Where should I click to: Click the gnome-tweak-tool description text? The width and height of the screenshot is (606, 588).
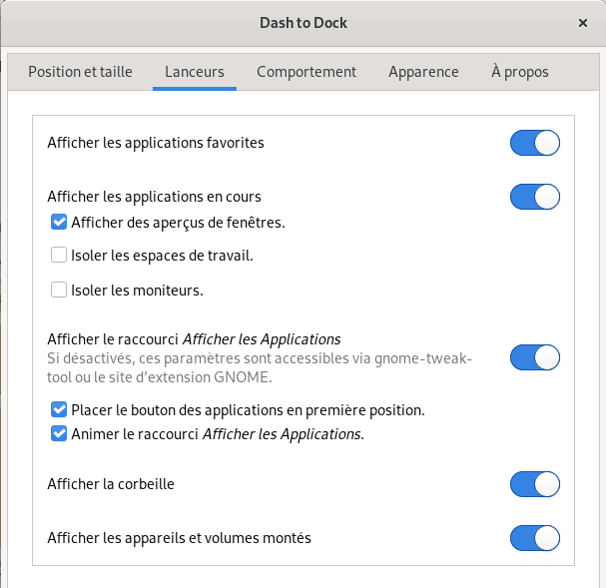coord(260,367)
